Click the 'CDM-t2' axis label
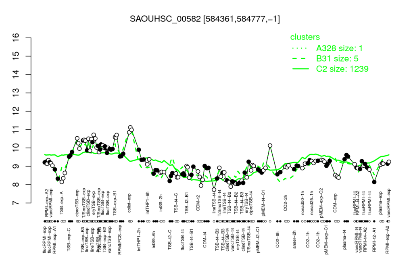Screen dimensions: 413x258 (x=198, y=203)
